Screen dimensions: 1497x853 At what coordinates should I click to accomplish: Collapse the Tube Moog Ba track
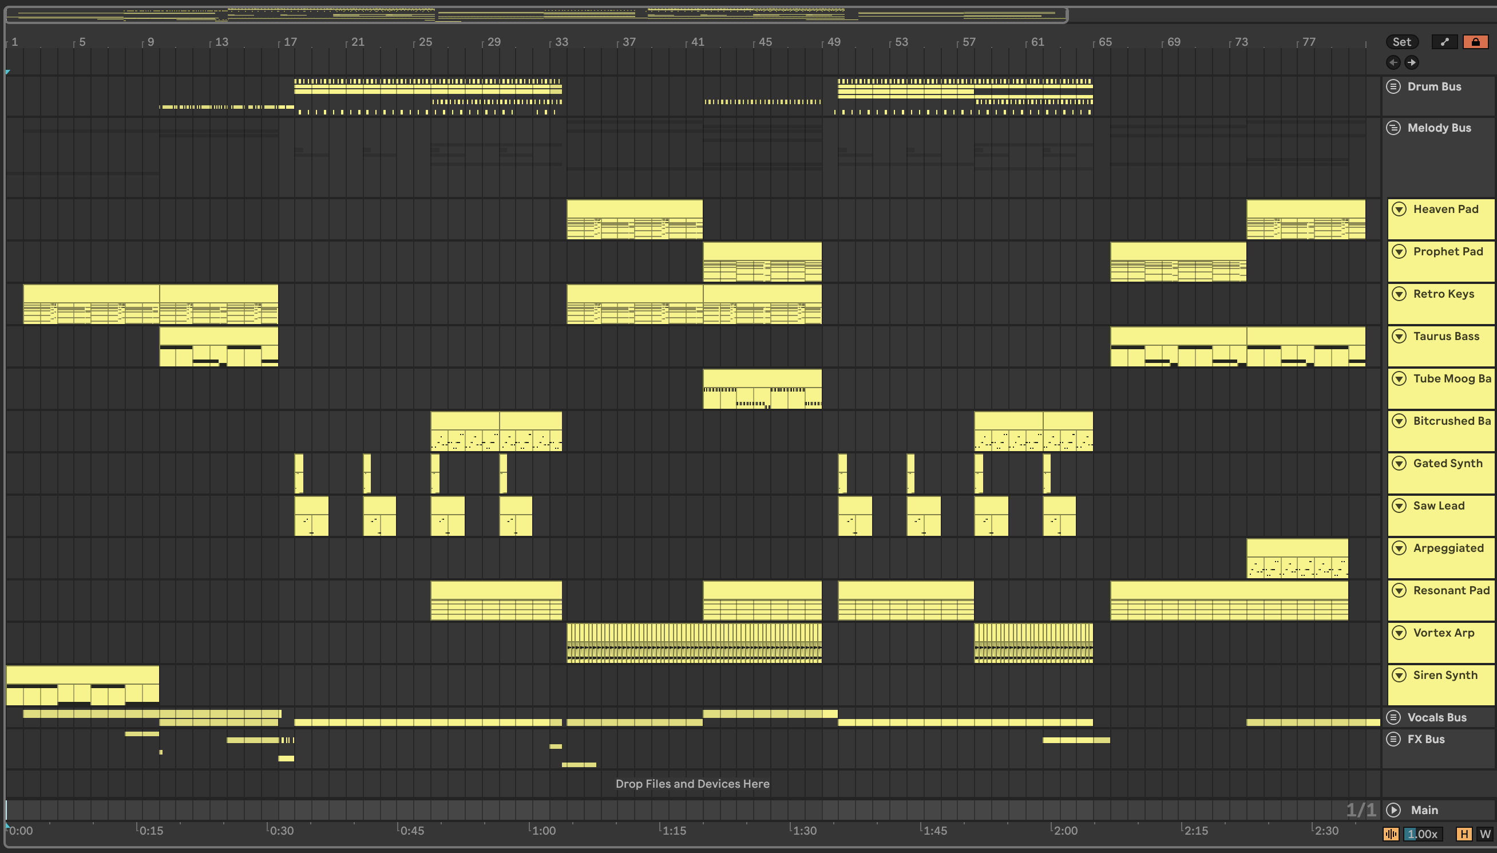click(x=1399, y=378)
